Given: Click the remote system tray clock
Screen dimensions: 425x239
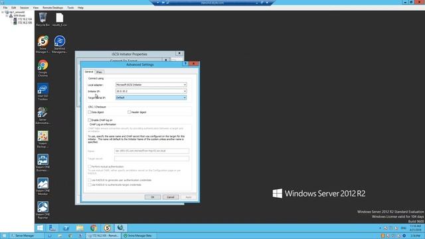Looking at the screenshot, I should click(416, 228).
